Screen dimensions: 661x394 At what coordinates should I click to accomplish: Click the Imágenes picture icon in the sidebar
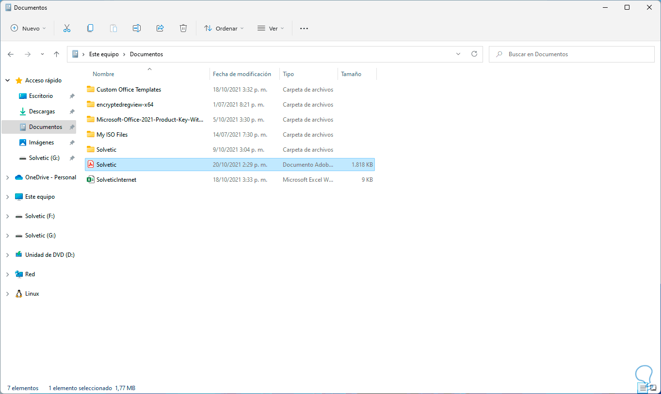(23, 142)
